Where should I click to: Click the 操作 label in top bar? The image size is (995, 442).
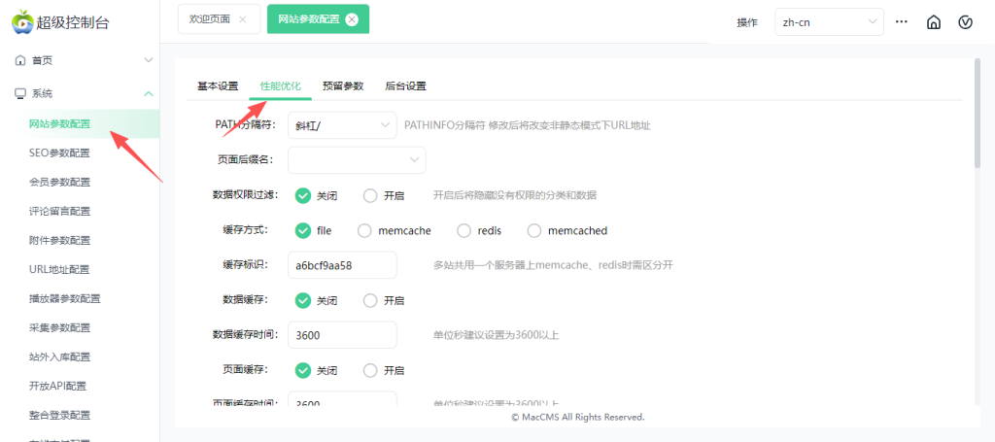747,22
